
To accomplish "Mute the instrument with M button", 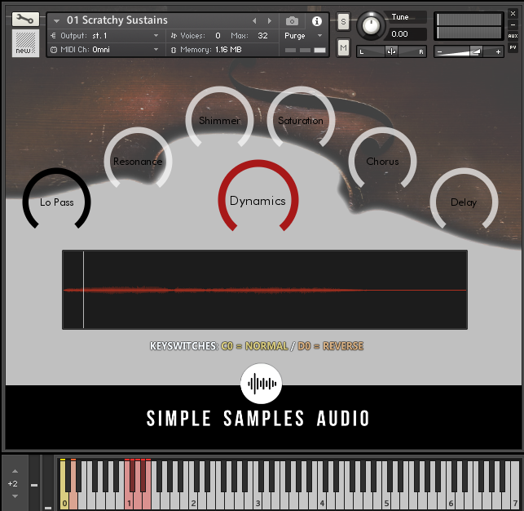I will (343, 49).
